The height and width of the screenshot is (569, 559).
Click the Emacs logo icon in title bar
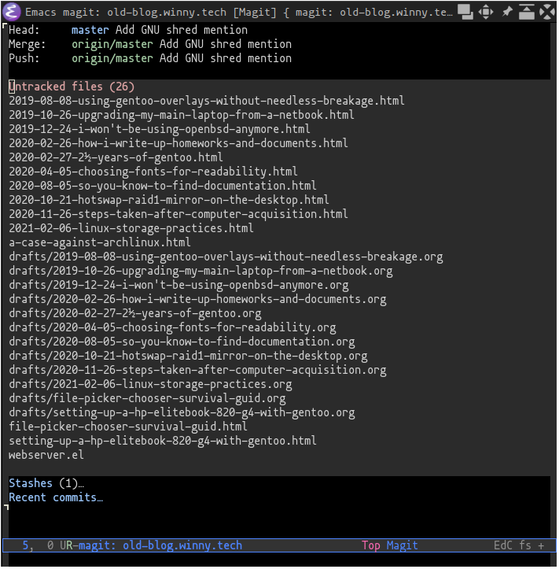pos(11,11)
